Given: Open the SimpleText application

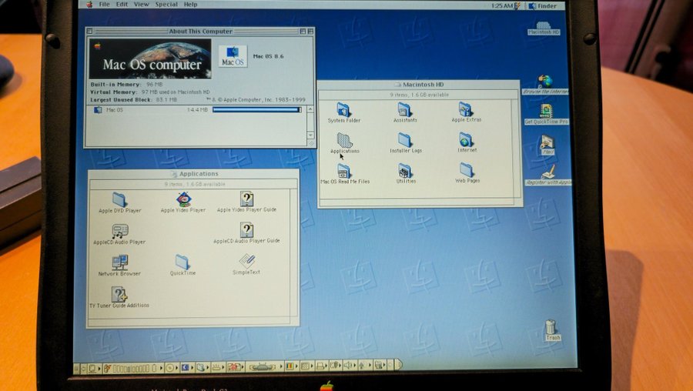Looking at the screenshot, I should click(246, 262).
